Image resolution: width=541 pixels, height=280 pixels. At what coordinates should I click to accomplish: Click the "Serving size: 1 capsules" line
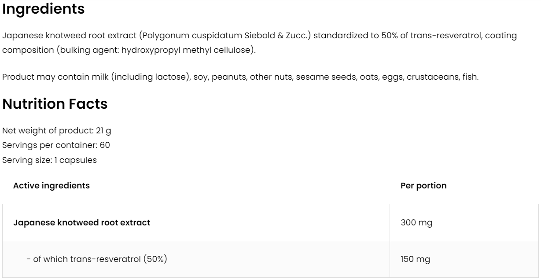50,160
